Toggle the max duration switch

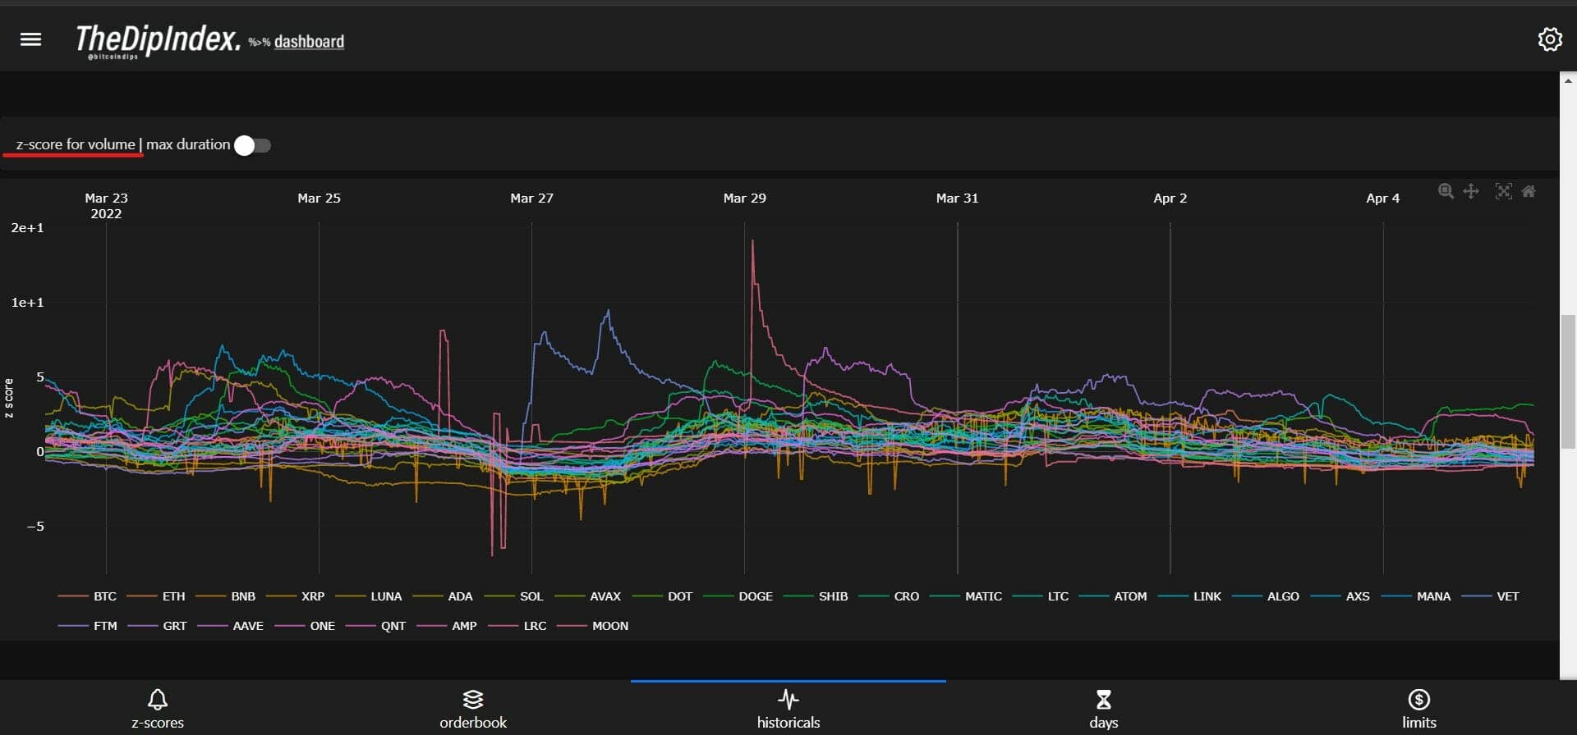point(252,145)
